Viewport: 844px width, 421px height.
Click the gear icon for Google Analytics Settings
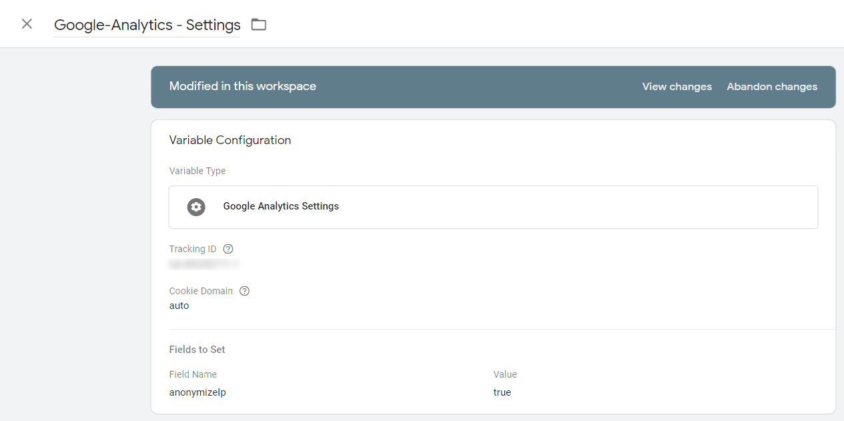(196, 207)
